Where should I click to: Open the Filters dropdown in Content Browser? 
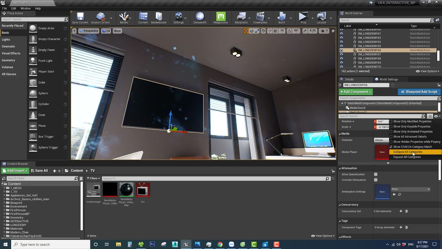coord(93,178)
